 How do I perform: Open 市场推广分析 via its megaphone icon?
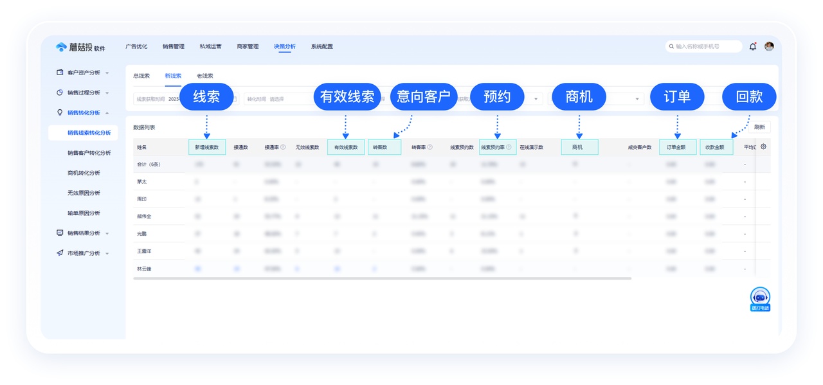pyautogui.click(x=60, y=253)
